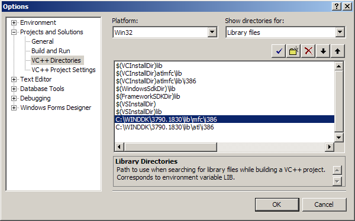Expand the Environment tree node
The width and height of the screenshot is (355, 221).
(x=14, y=22)
